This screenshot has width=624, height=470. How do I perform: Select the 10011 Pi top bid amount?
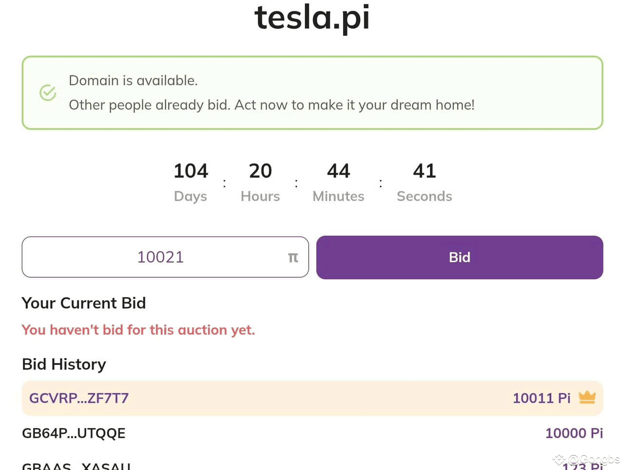pos(542,398)
